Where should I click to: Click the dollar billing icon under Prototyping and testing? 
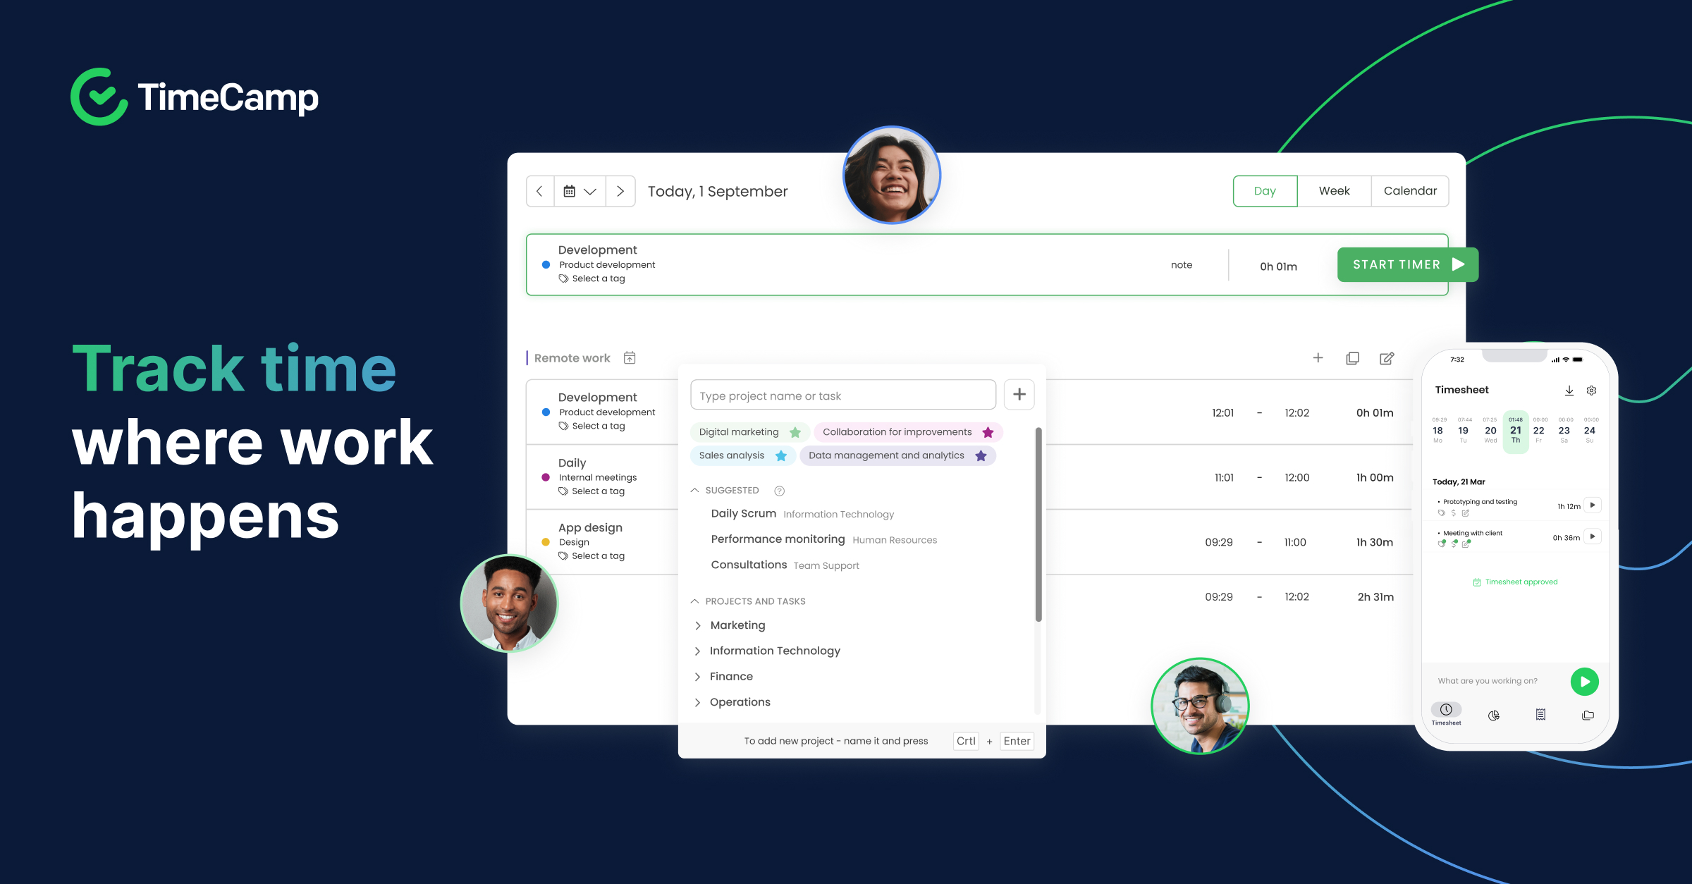[x=1454, y=513]
